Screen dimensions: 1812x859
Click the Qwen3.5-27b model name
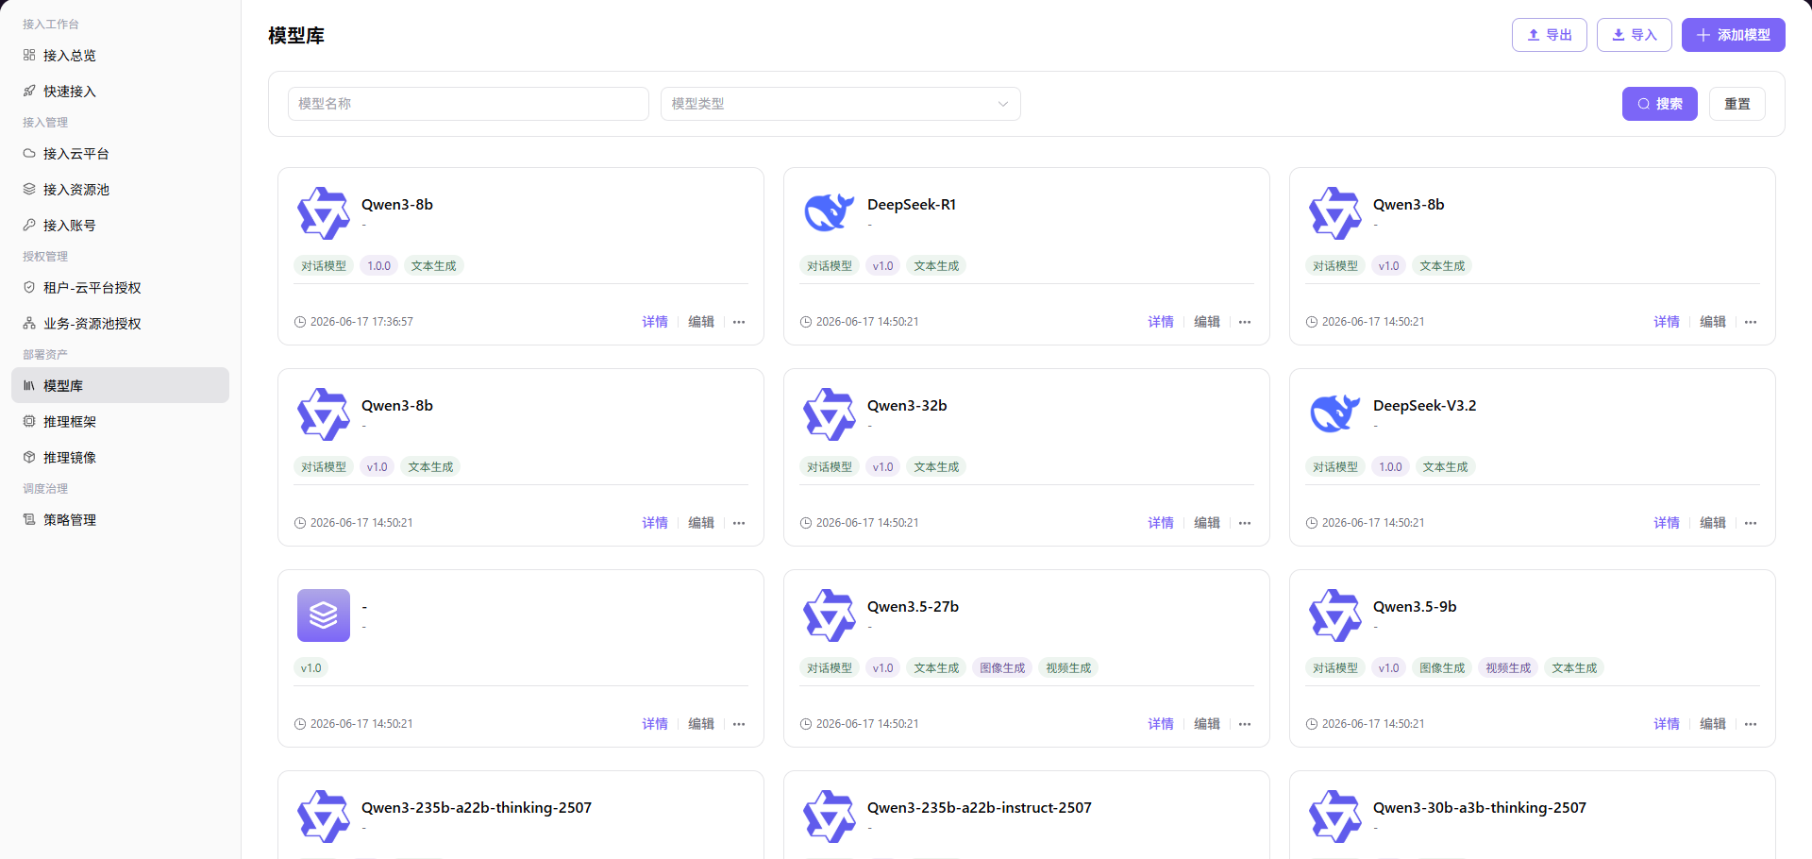pos(913,607)
